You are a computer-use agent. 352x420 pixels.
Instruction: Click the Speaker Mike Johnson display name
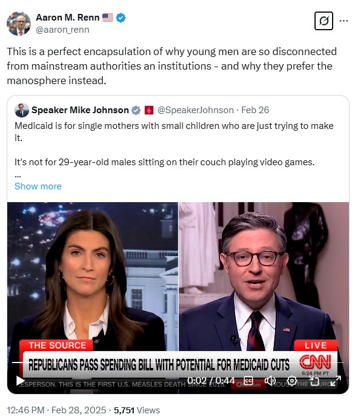click(80, 110)
